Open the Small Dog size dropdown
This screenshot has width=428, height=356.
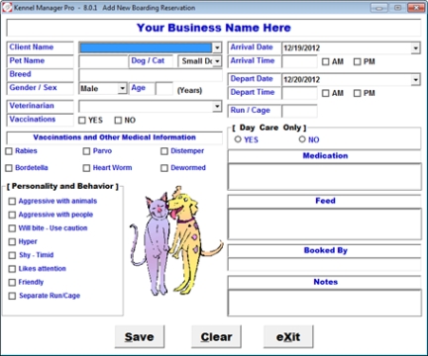point(217,61)
